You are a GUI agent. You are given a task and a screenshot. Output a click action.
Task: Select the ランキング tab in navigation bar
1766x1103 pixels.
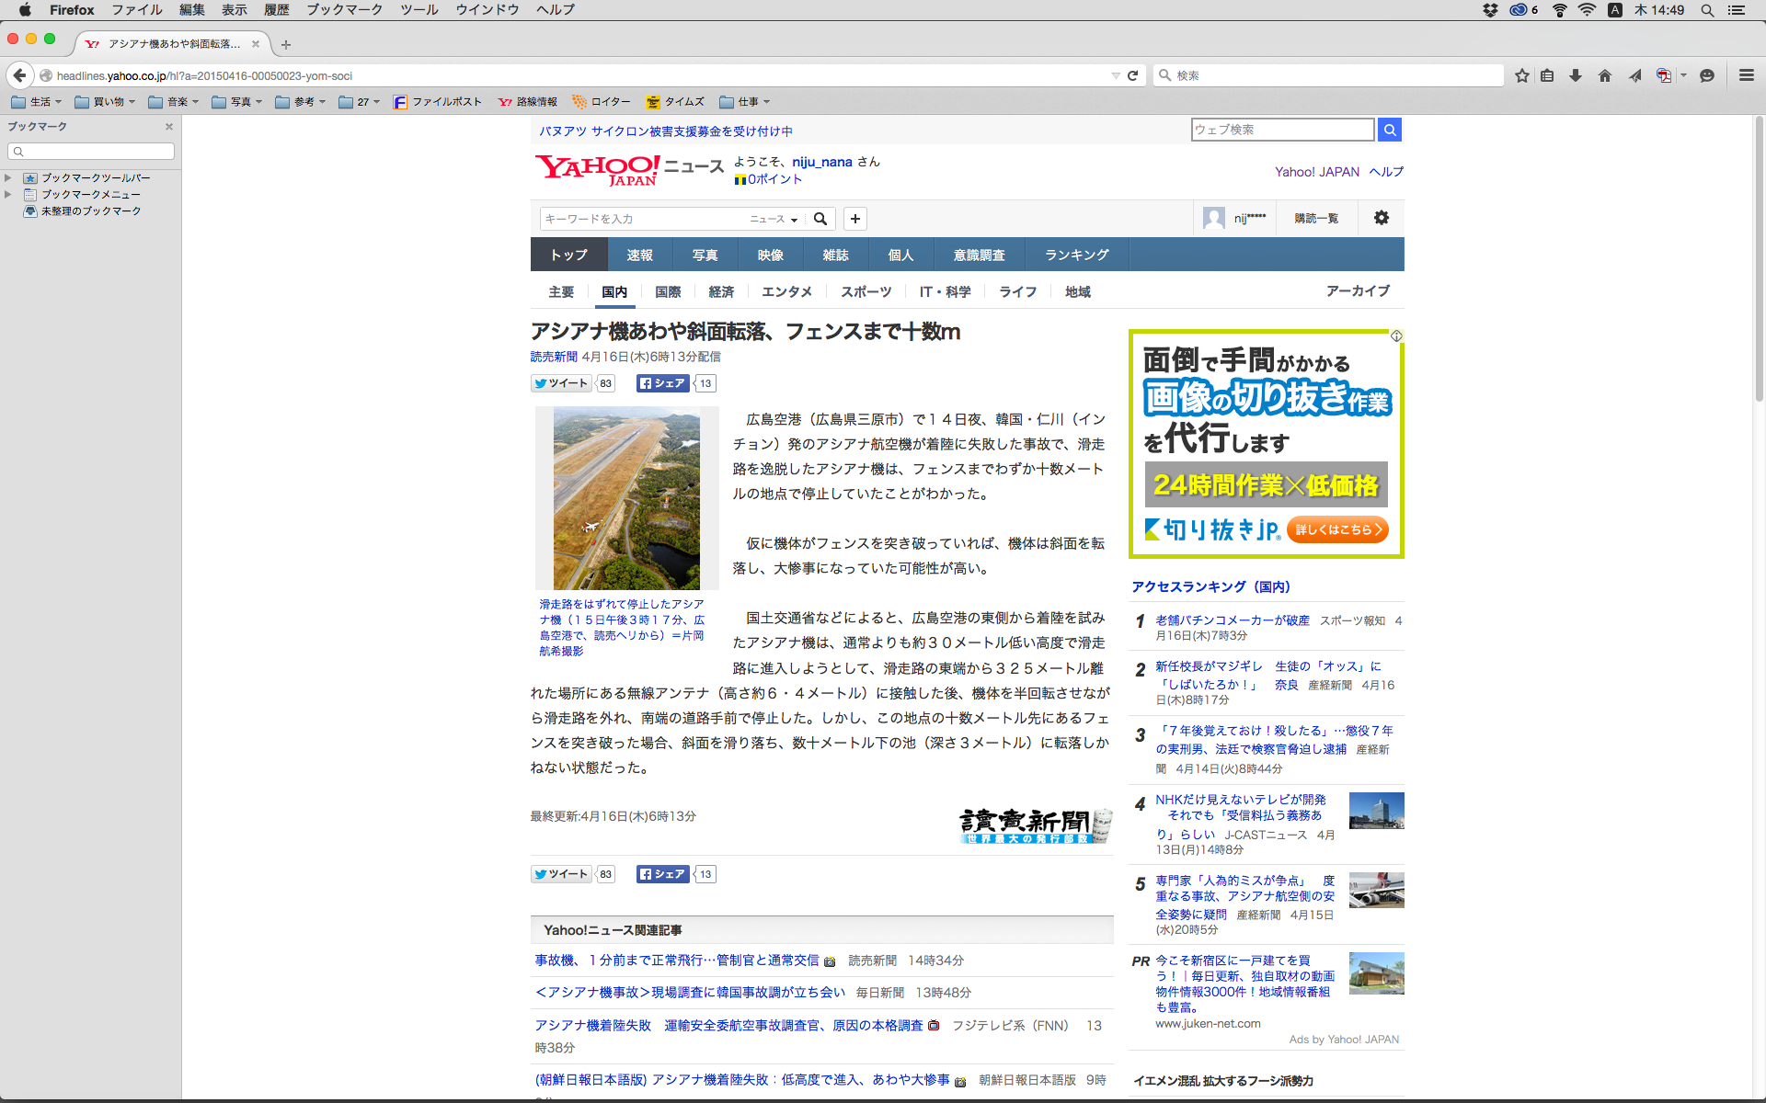point(1076,255)
